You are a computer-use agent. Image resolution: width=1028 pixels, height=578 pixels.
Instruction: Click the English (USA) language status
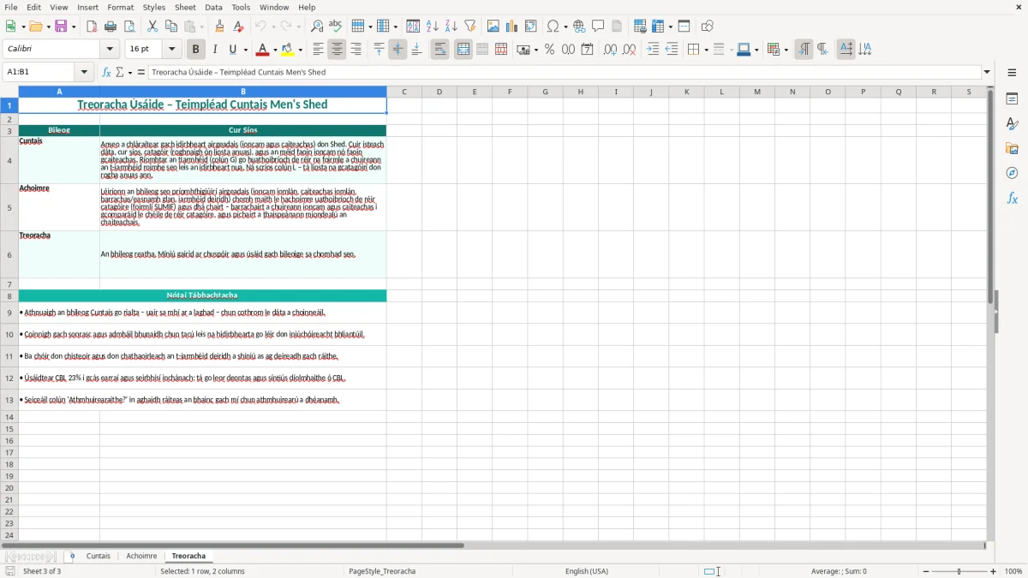pos(587,571)
